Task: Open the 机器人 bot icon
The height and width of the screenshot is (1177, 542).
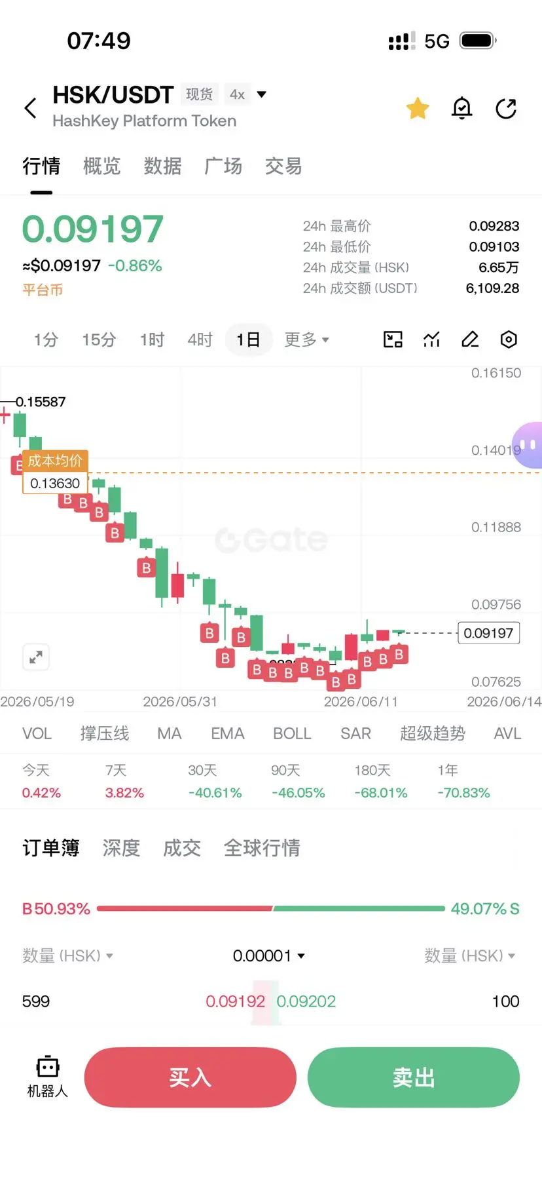Action: (x=47, y=1077)
